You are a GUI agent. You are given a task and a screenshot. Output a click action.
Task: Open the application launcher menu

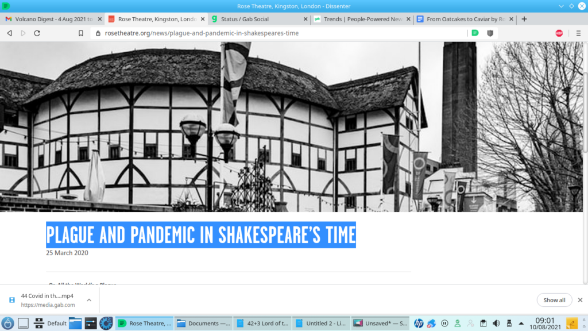click(x=7, y=323)
